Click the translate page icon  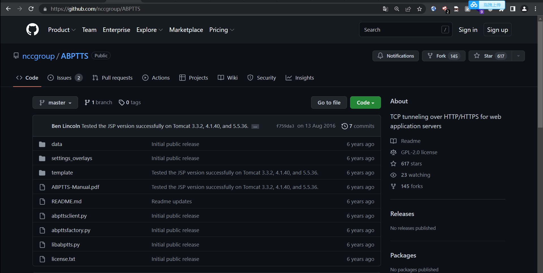(385, 9)
